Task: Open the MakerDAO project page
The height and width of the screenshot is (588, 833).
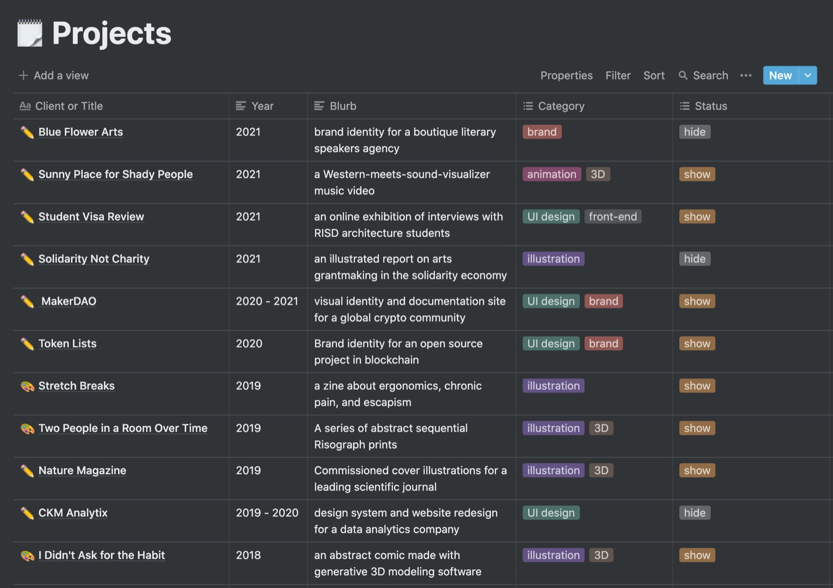Action: [68, 301]
